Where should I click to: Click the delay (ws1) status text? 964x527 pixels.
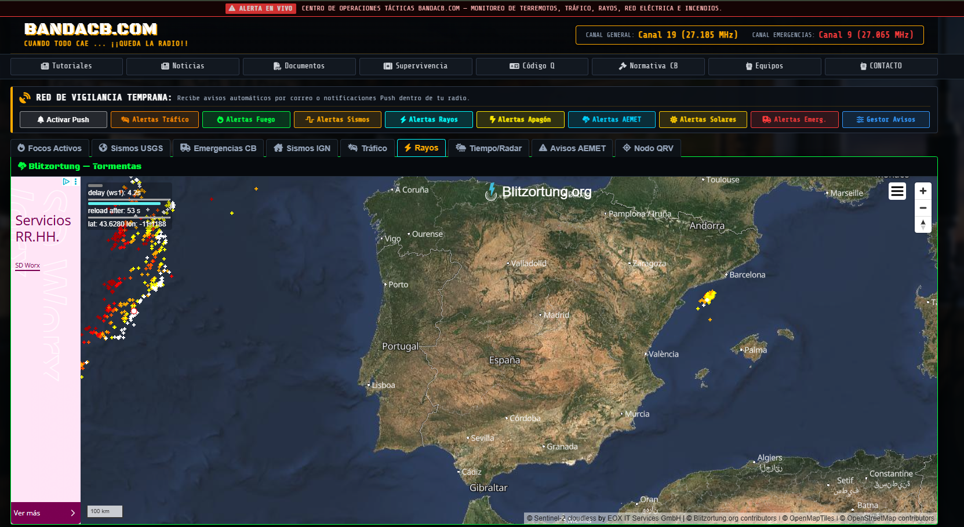pyautogui.click(x=114, y=193)
